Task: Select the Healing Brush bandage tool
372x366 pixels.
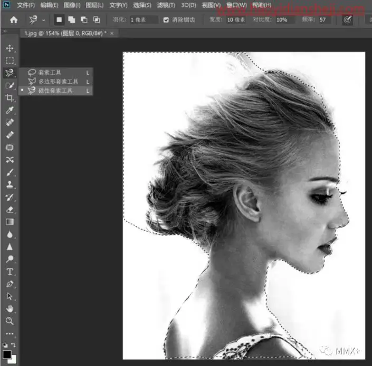Action: [9, 135]
